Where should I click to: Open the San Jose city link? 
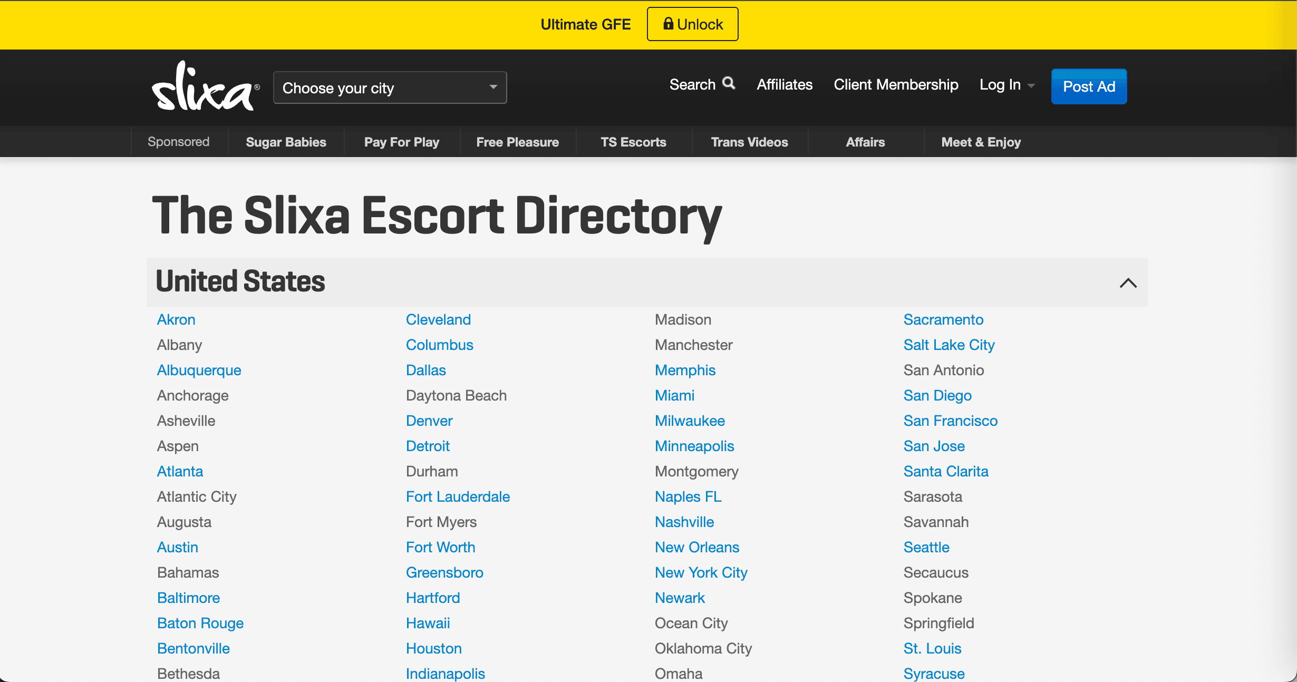tap(934, 446)
